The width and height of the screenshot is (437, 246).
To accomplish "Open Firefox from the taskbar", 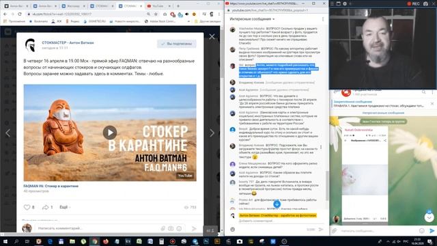I will click(x=106, y=241).
